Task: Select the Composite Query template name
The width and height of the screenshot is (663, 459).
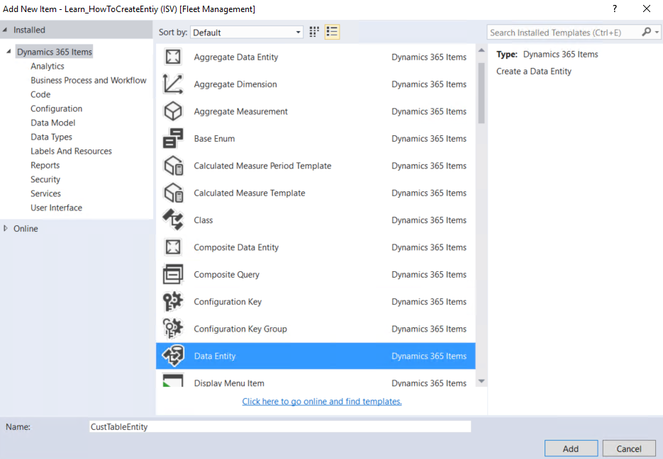Action: 226,274
